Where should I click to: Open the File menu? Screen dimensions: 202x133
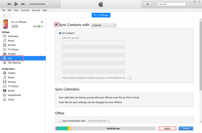[4, 10]
